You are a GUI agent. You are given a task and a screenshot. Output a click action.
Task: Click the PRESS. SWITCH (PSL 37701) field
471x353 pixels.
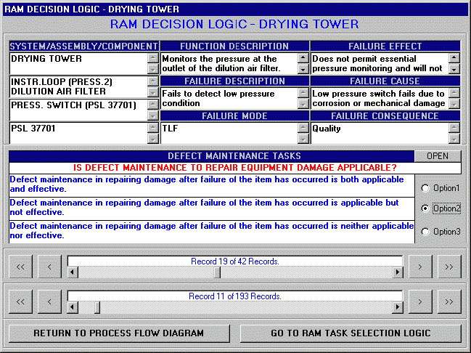click(x=78, y=110)
